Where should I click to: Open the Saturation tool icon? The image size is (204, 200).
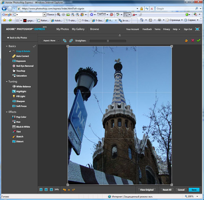[14, 76]
